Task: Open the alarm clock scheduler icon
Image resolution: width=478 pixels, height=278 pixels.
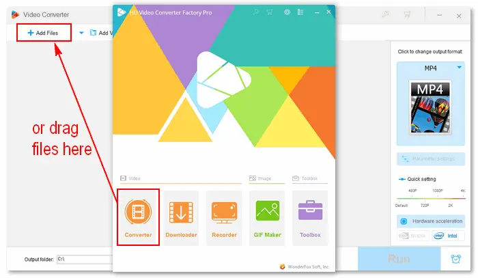Action: pyautogui.click(x=455, y=259)
